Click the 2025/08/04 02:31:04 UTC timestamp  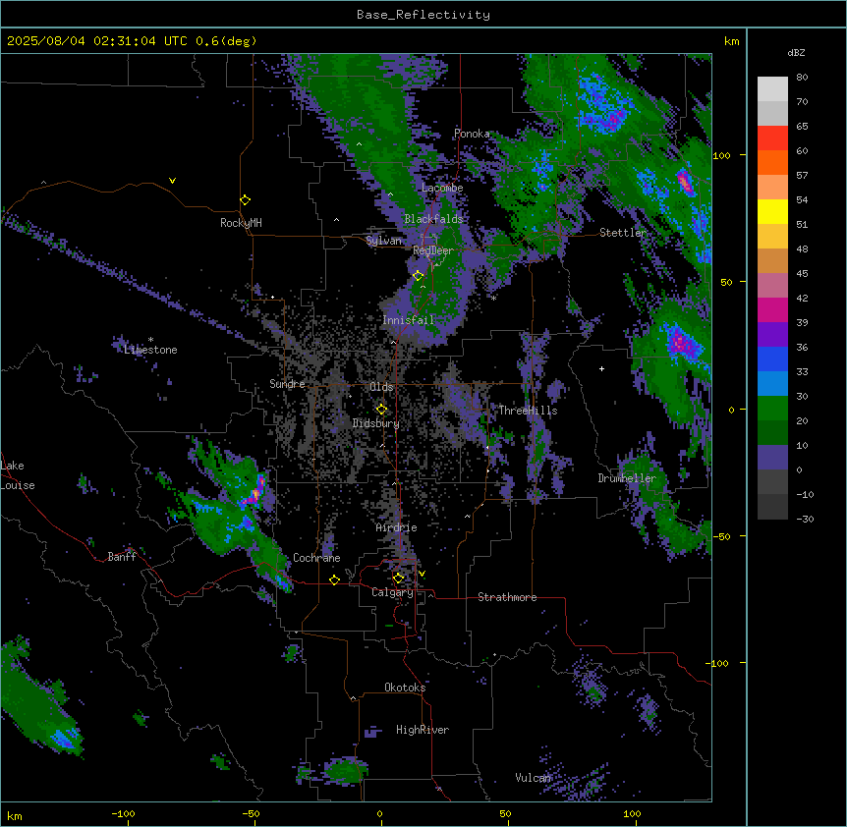(98, 41)
